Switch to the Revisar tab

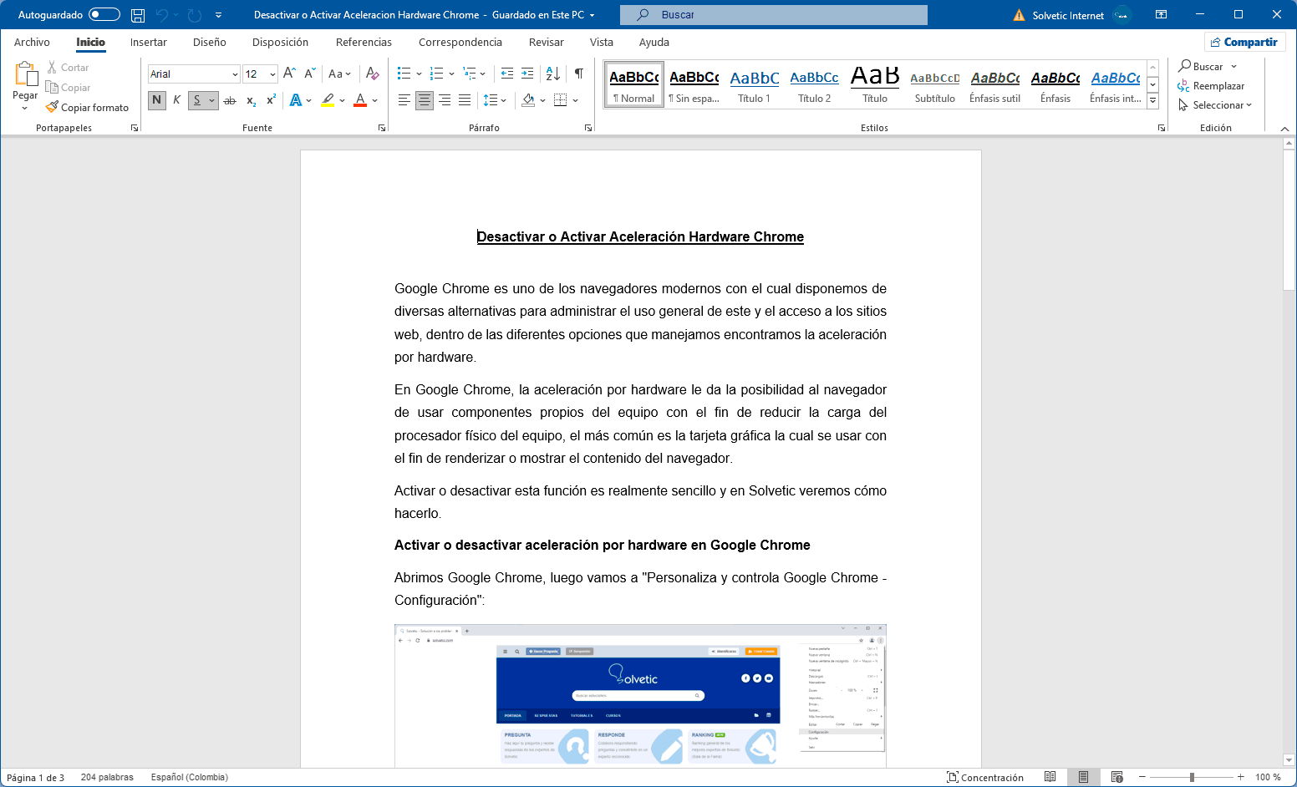tap(547, 42)
